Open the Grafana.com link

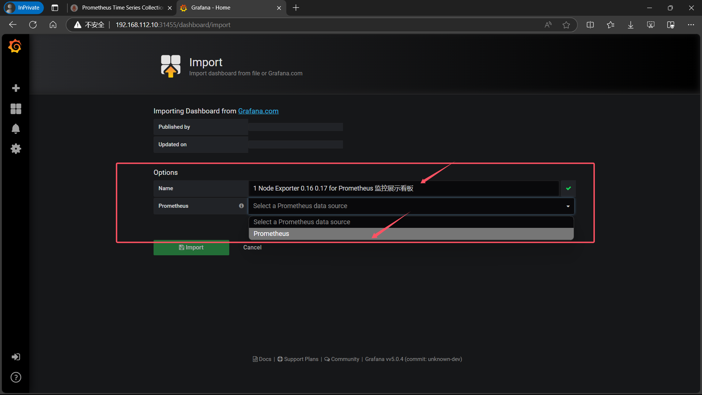click(258, 111)
